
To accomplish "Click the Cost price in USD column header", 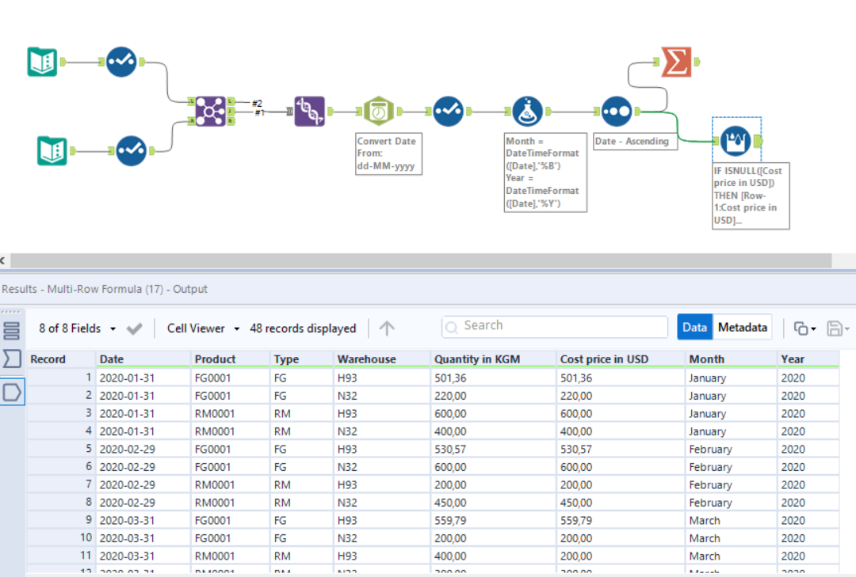I will pos(620,359).
